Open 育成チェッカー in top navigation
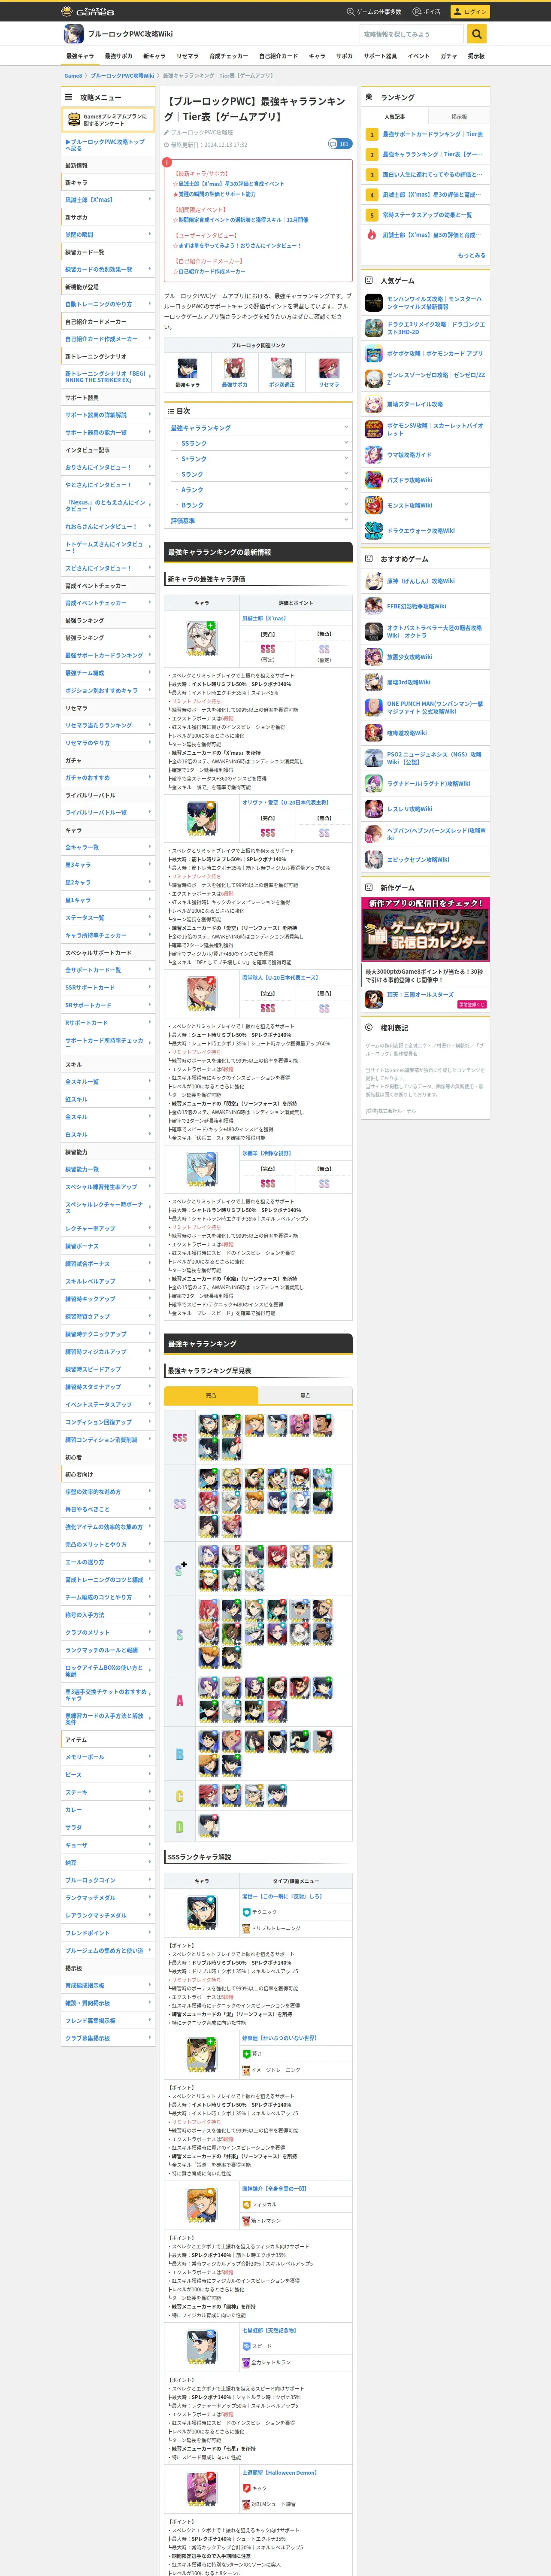This screenshot has width=551, height=2576. (229, 56)
